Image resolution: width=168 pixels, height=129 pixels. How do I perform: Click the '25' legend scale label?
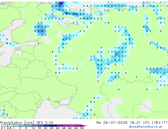click(51, 128)
